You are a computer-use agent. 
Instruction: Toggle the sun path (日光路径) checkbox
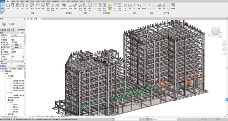(x=12, y=59)
